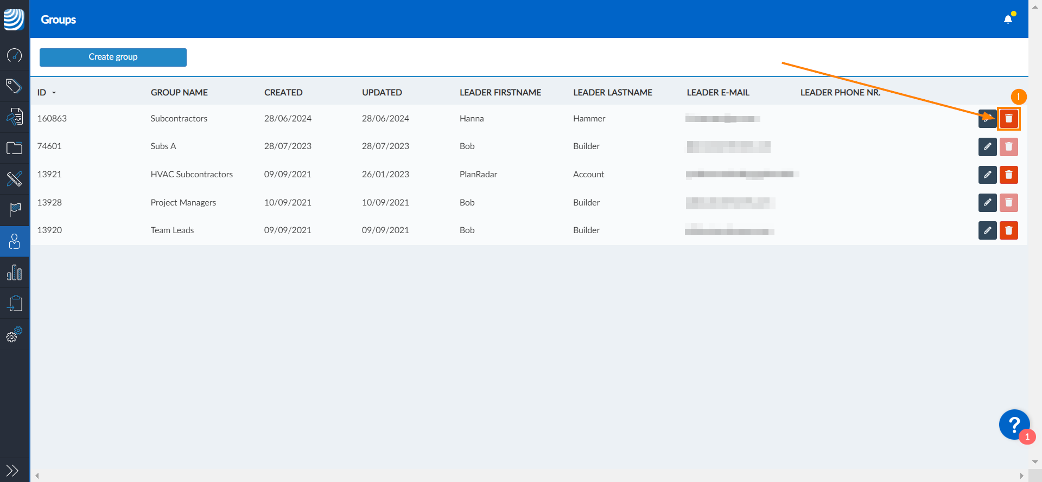The width and height of the screenshot is (1042, 482).
Task: Edit the Subs A group
Action: click(988, 147)
